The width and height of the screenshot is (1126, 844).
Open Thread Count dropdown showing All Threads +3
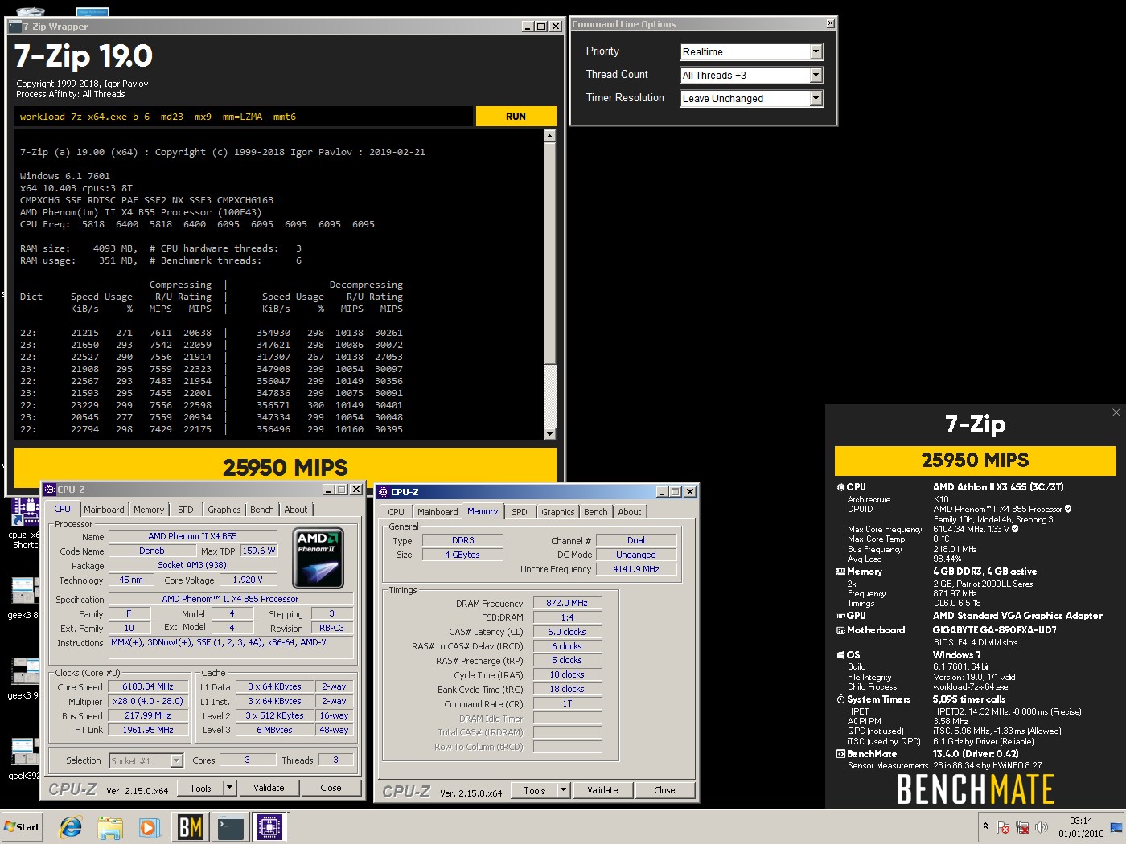pyautogui.click(x=816, y=75)
